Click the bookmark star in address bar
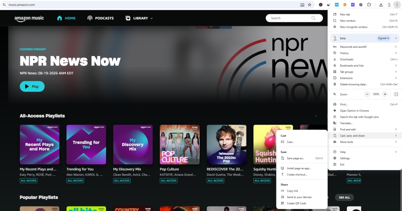402x211 pixels. click(x=309, y=4)
